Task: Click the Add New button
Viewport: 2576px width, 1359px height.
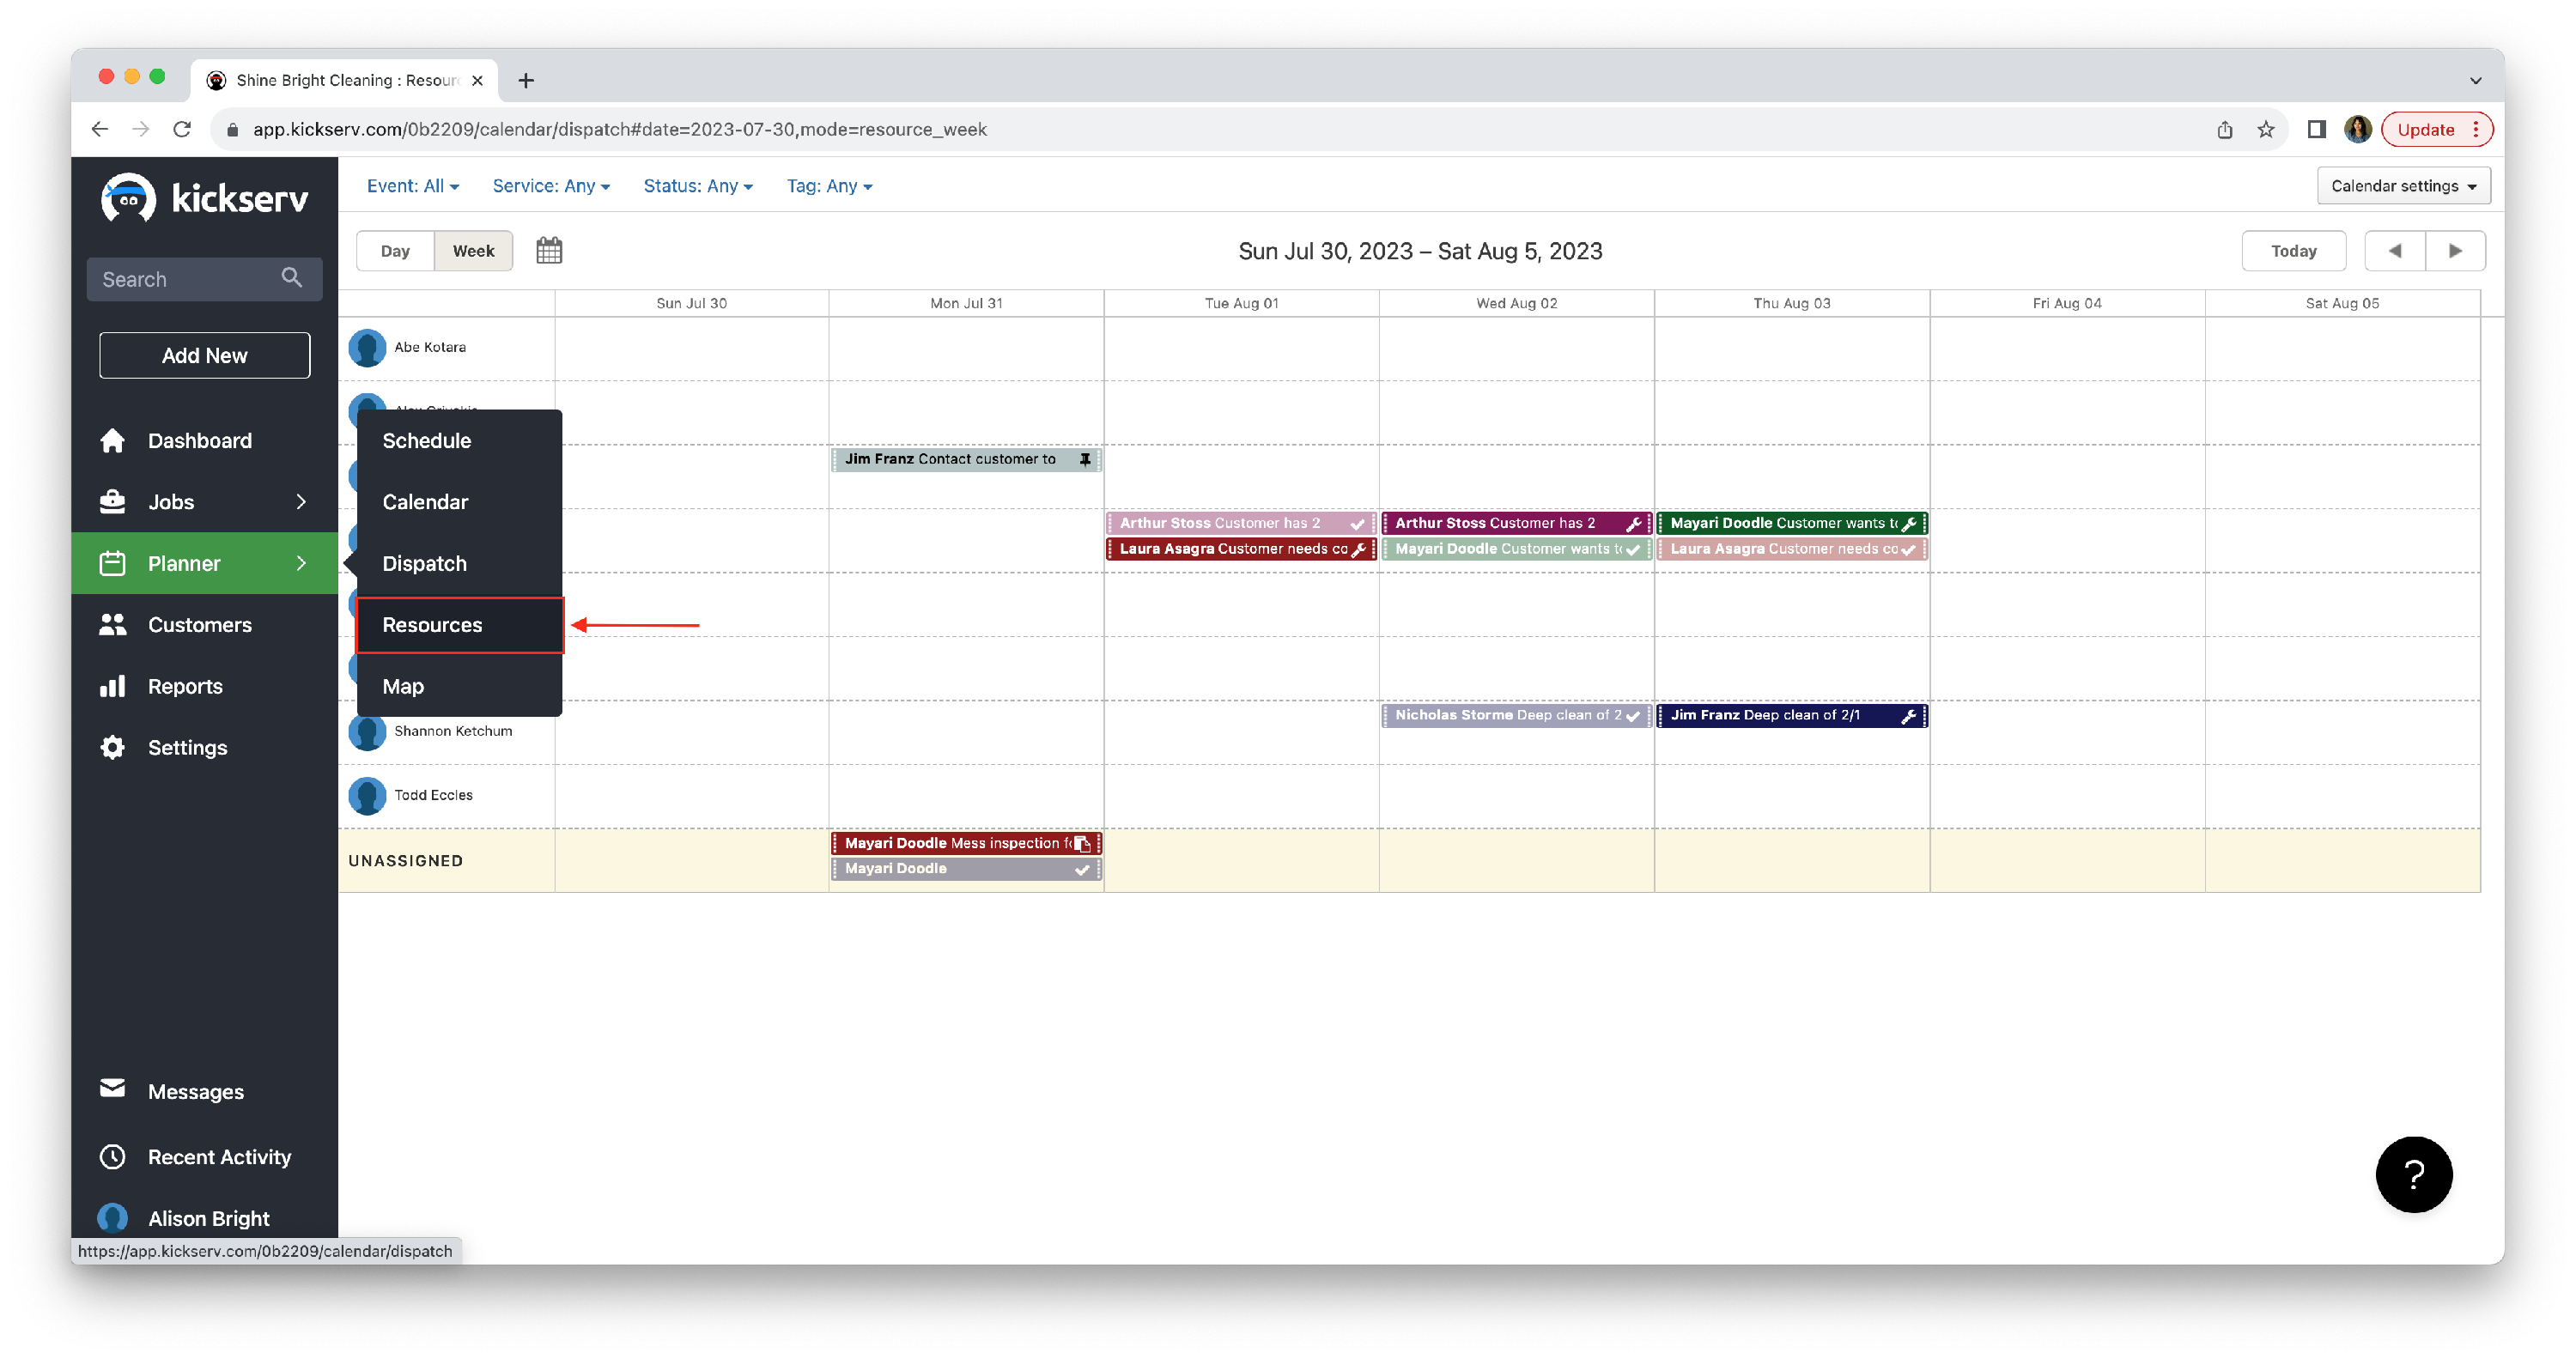Action: point(205,355)
